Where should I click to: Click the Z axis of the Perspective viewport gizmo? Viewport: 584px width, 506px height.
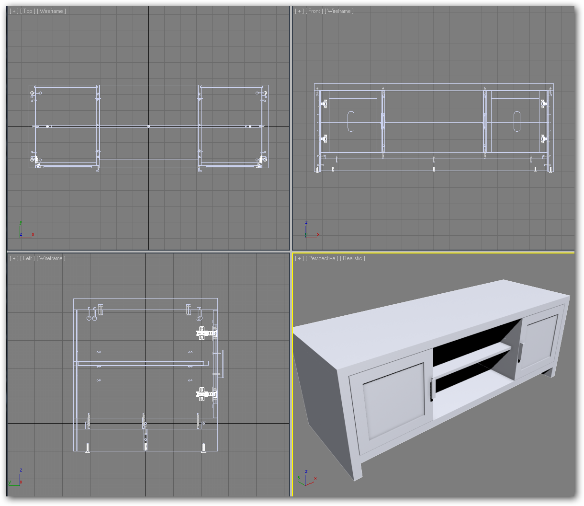point(306,471)
